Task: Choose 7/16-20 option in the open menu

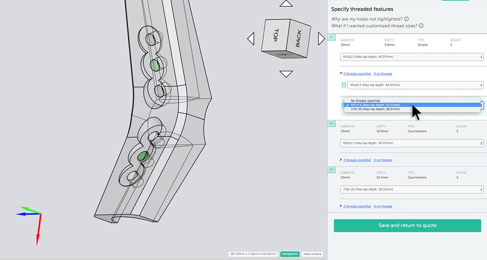Action: pyautogui.click(x=412, y=109)
